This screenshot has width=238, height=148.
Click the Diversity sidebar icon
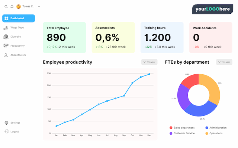pyautogui.click(x=6, y=37)
